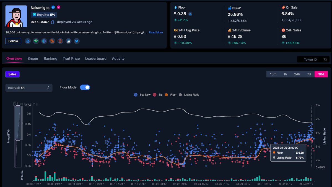Click the NBCP chart icon
The image size is (332, 187).
coord(230,8)
